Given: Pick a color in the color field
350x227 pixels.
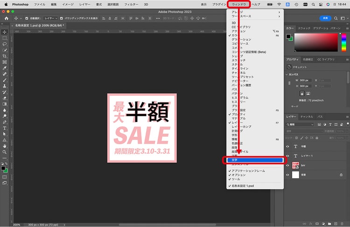Looking at the screenshot, I should click(x=316, y=42).
